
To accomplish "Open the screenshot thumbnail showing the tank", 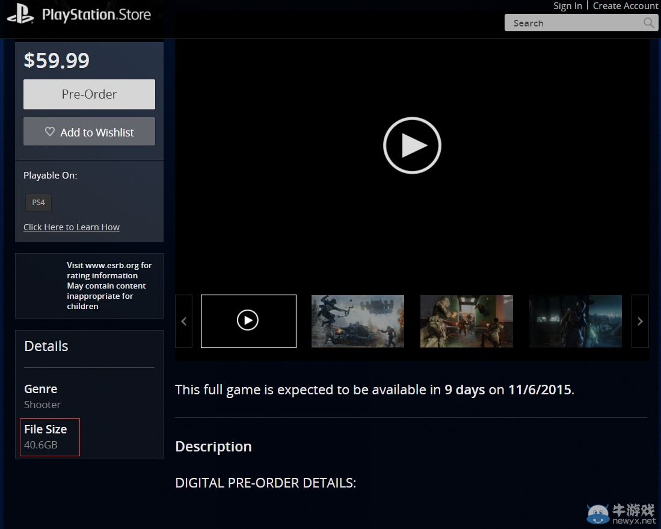I will pos(357,321).
